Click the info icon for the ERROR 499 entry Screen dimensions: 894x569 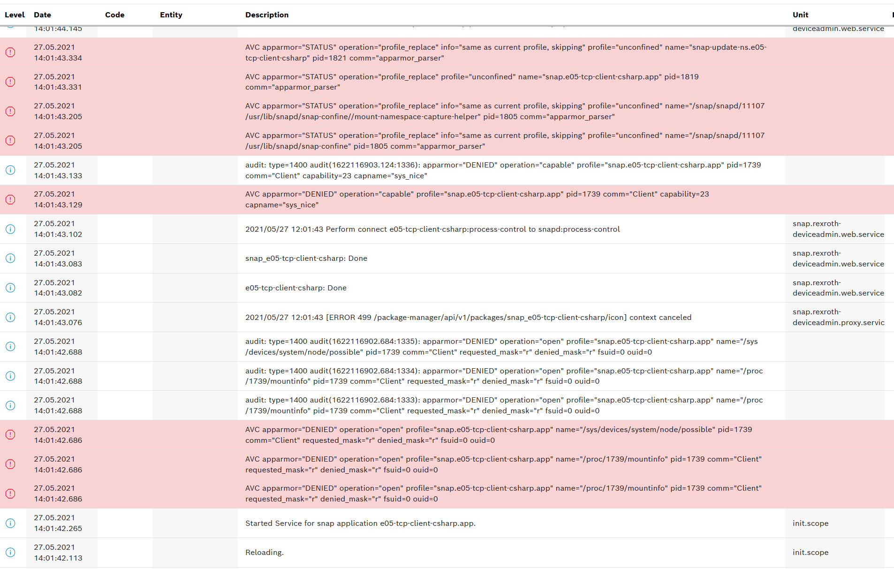coord(10,317)
